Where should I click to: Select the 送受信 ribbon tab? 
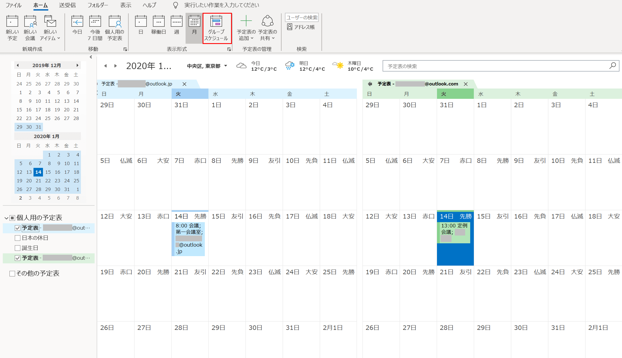pos(67,5)
